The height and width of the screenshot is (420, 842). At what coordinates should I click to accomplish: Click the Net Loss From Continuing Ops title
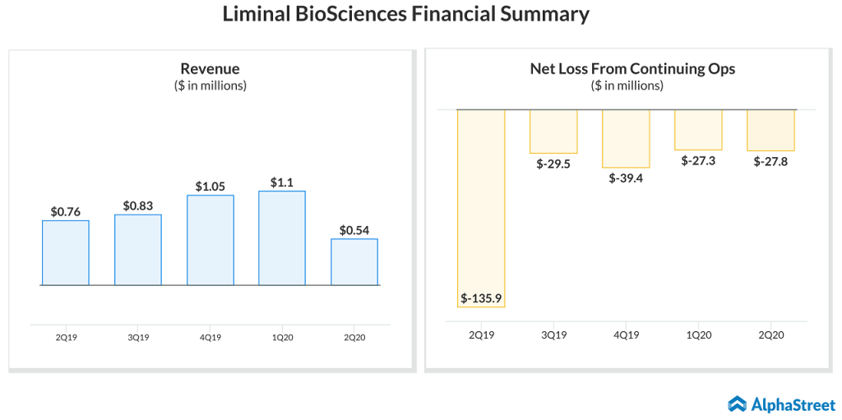632,69
